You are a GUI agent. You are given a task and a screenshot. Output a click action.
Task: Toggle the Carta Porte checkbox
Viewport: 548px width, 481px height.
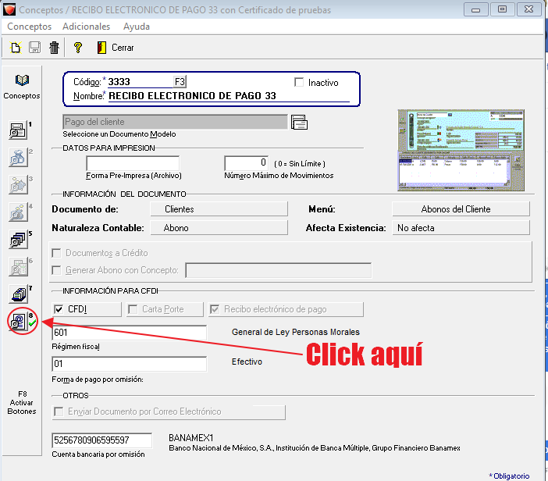(132, 309)
